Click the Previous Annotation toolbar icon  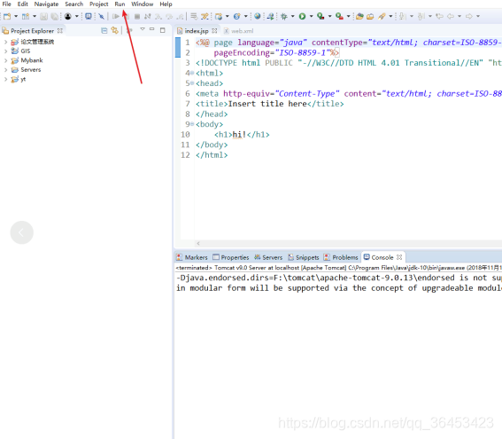pyautogui.click(x=421, y=16)
